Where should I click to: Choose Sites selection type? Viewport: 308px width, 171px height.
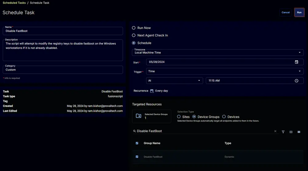pos(179,117)
